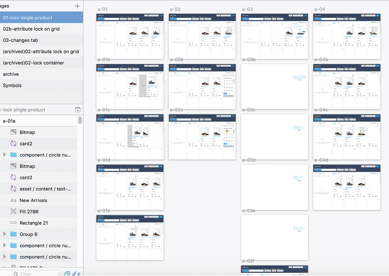Click the artboard thumbnail under label a-04

347,36
